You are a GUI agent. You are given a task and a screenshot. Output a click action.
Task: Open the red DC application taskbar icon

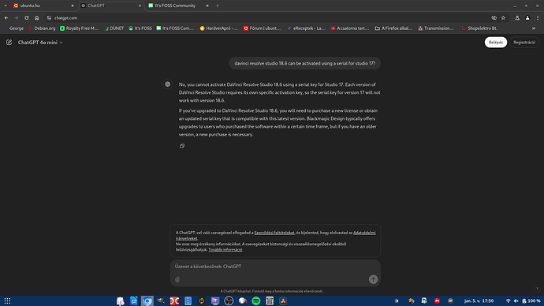(x=174, y=300)
